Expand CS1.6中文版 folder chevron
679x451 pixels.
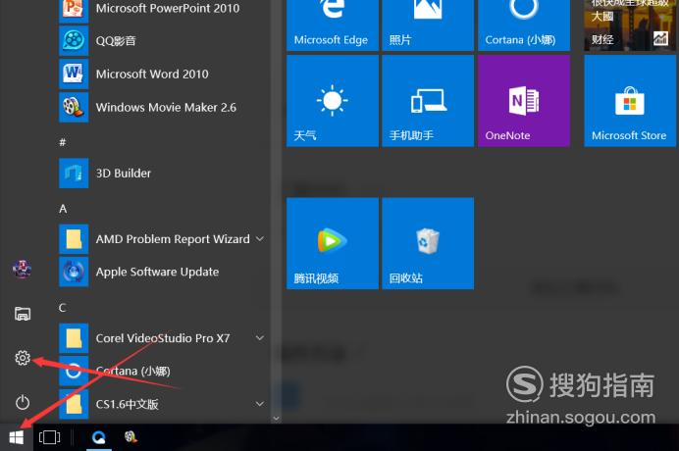(x=259, y=404)
